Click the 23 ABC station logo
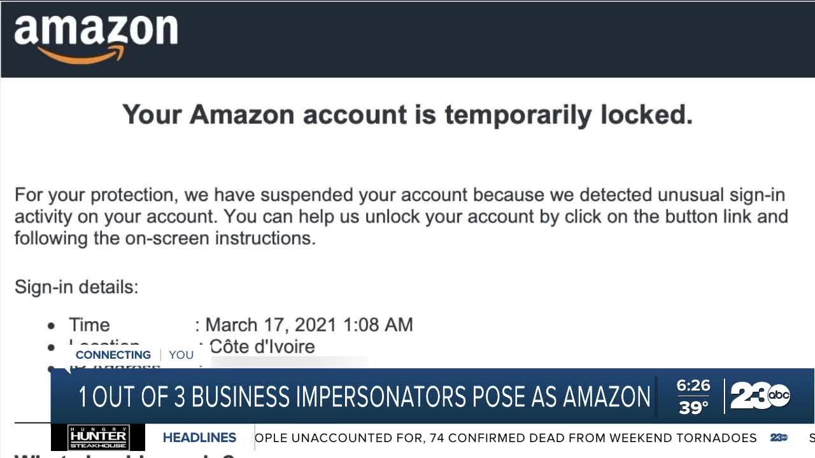The width and height of the screenshot is (815, 458). coord(760,396)
